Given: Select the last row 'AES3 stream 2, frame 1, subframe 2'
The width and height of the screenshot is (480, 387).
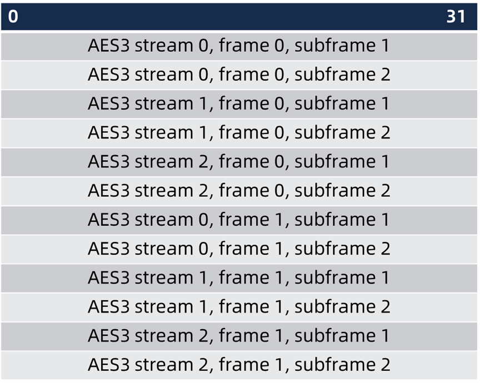Looking at the screenshot, I should click(239, 365).
